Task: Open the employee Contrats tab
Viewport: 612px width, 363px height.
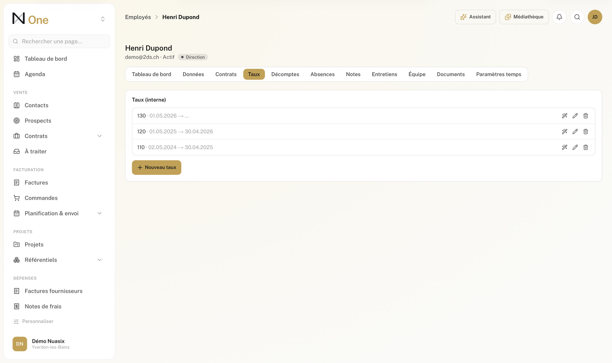Action: pyautogui.click(x=226, y=74)
